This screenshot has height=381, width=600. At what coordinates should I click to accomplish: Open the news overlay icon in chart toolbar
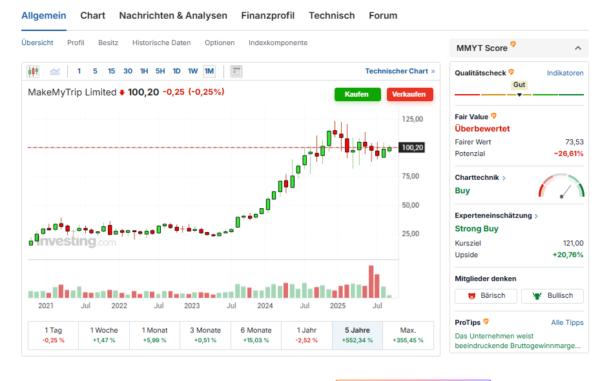[x=236, y=72]
